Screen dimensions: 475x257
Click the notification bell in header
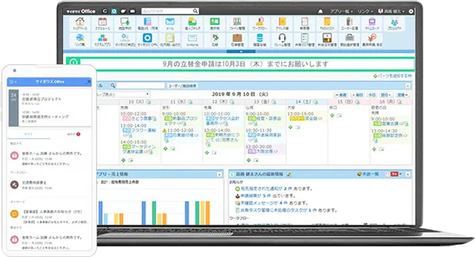pyautogui.click(x=320, y=11)
